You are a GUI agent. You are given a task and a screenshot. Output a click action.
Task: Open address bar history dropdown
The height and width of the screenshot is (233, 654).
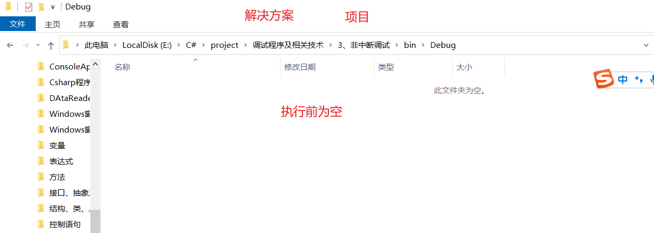point(646,45)
